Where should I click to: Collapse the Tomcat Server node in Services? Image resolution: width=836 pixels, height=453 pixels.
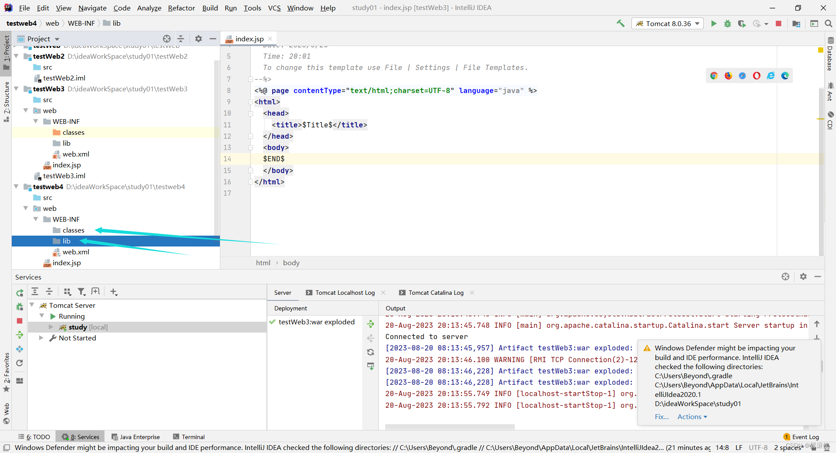coord(32,305)
